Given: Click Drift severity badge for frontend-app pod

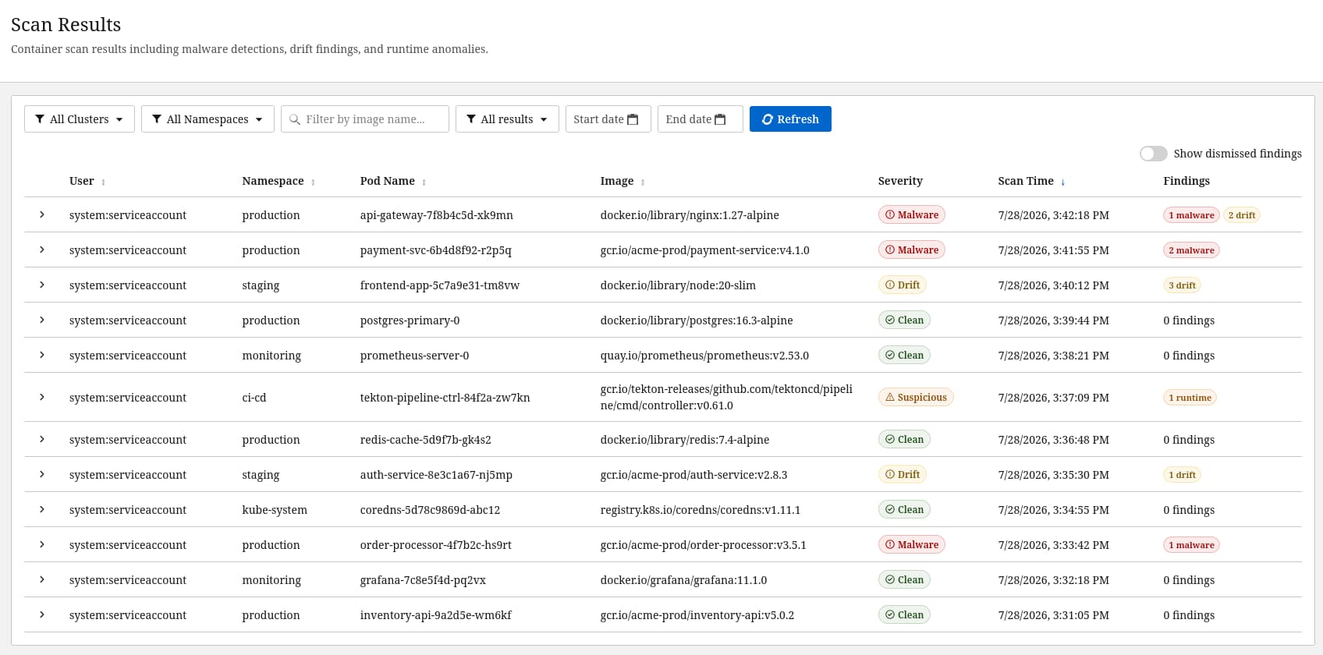Looking at the screenshot, I should click(x=902, y=285).
